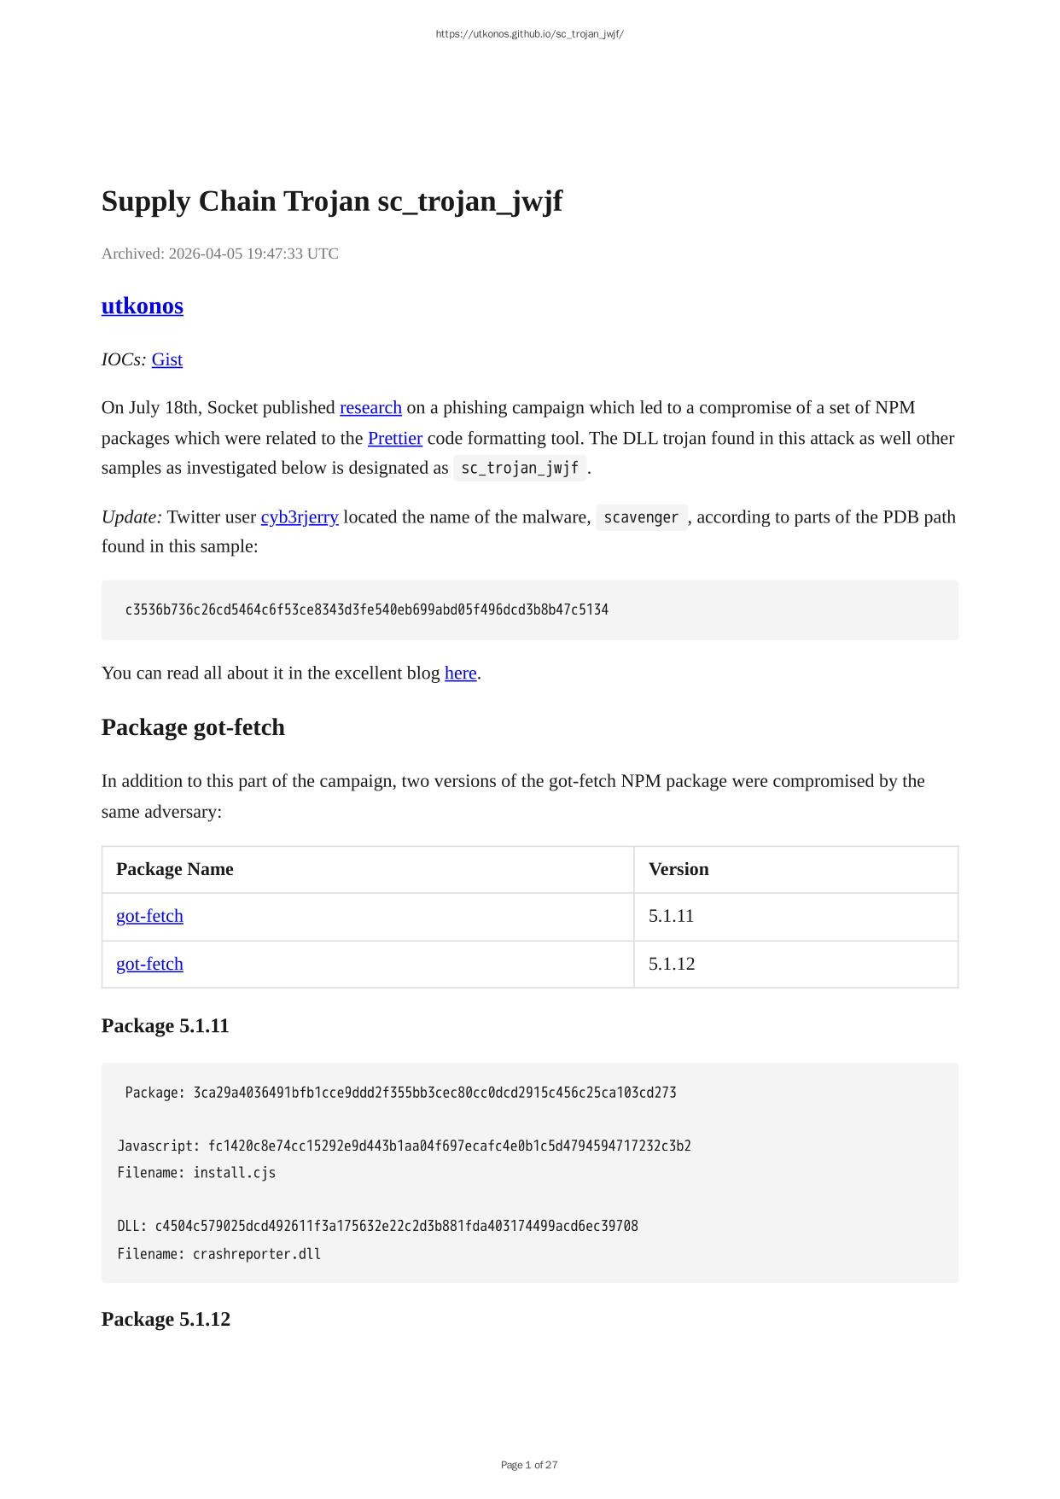
Task: Click the Package got-fetch heading
Action: [193, 727]
